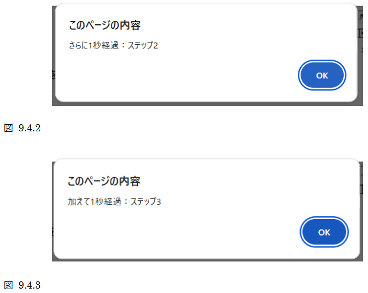Click the number 9.4.2 in the caption
This screenshot has width=368, height=293.
[30, 129]
